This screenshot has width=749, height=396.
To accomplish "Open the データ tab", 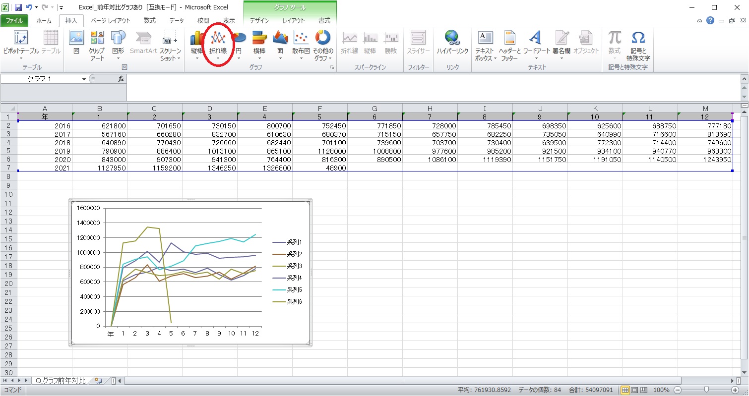I will [x=177, y=21].
